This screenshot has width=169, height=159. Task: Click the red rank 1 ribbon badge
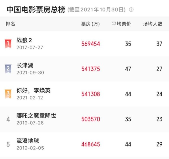[8, 44]
